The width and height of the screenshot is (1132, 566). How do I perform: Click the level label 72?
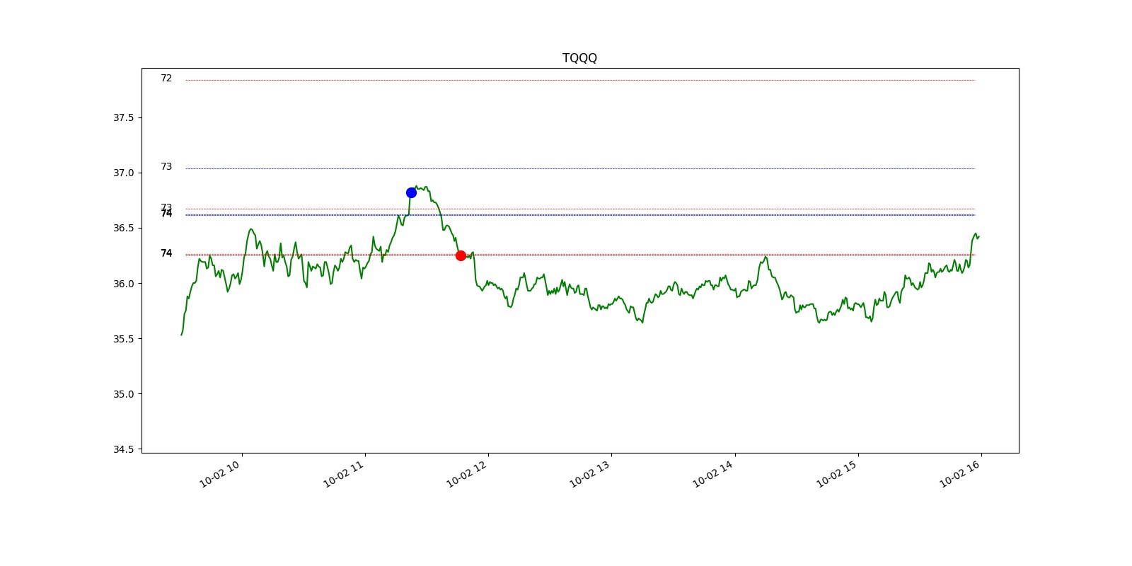[166, 79]
